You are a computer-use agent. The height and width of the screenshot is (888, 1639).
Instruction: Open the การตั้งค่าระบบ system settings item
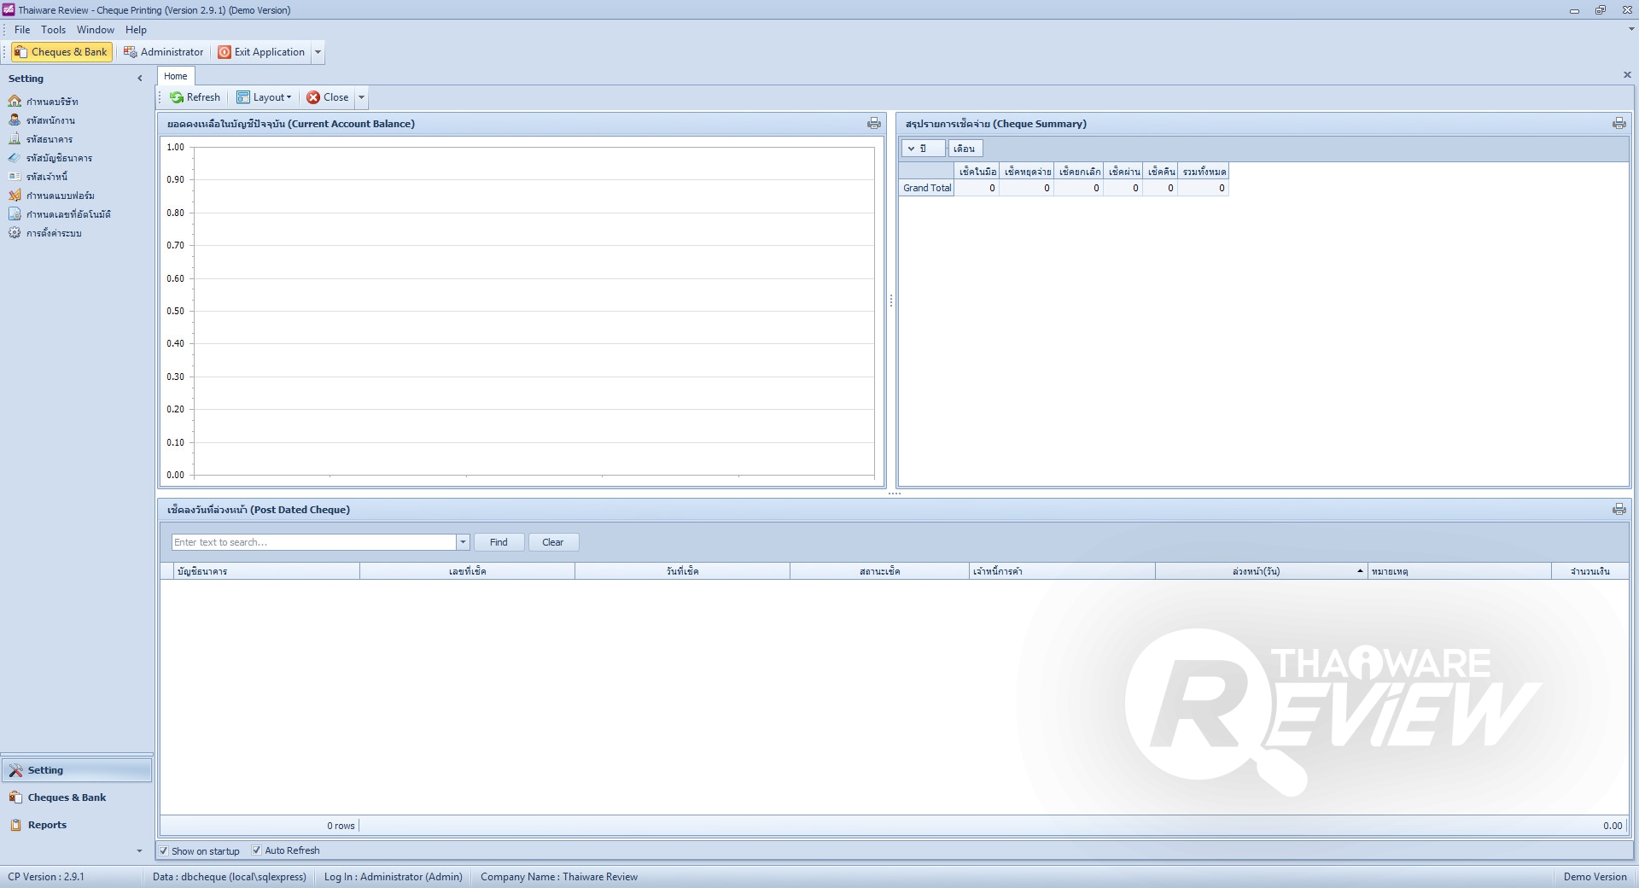[45, 233]
